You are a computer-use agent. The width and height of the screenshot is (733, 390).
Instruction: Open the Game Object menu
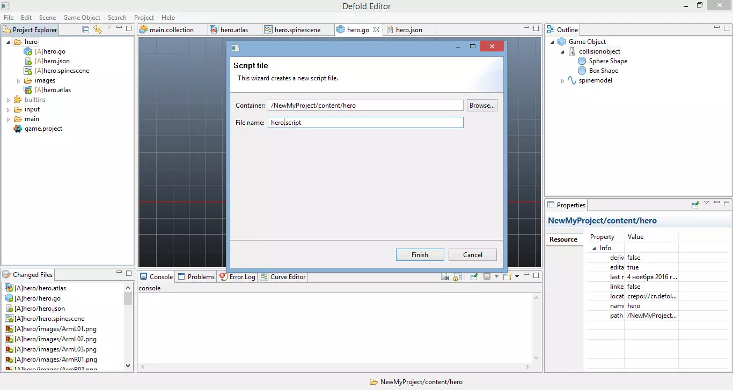(82, 18)
